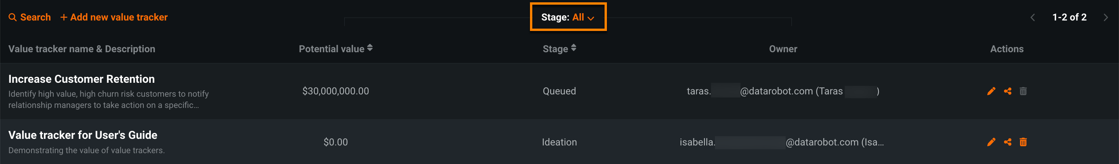1119x164 pixels.
Task: Share Increase Customer Retention tracker
Action: point(1007,91)
